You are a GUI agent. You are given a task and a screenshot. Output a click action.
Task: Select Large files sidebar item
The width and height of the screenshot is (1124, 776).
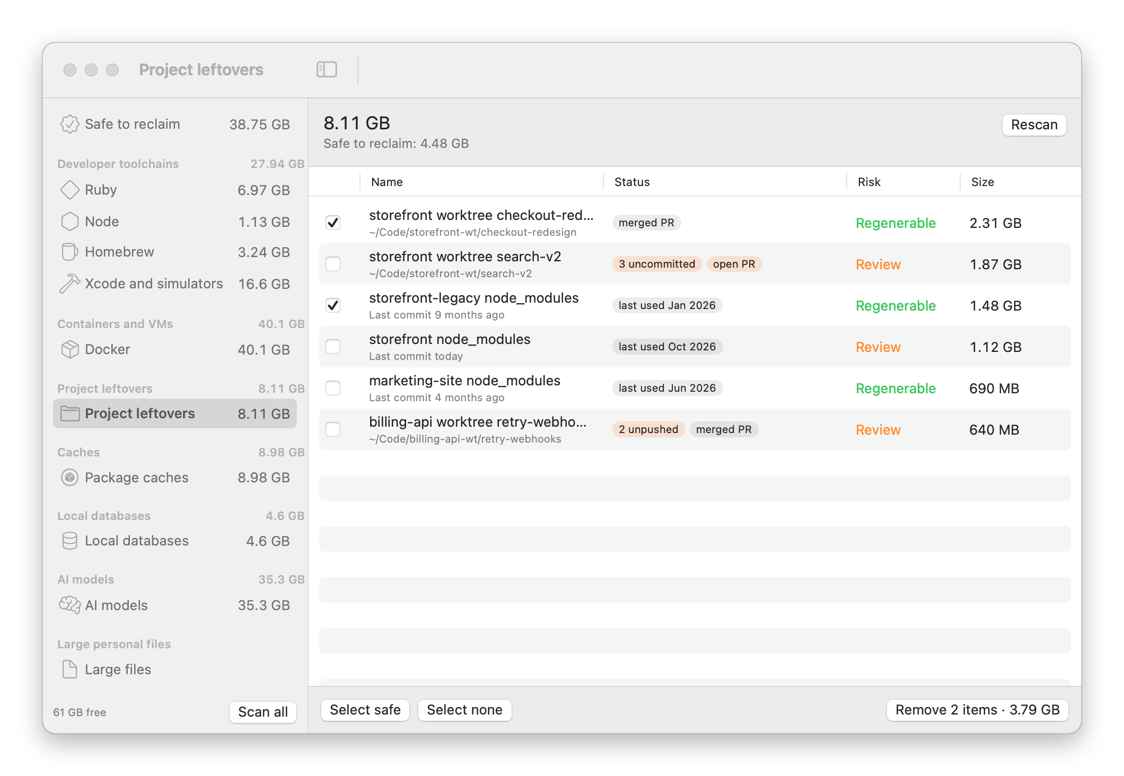click(x=175, y=669)
